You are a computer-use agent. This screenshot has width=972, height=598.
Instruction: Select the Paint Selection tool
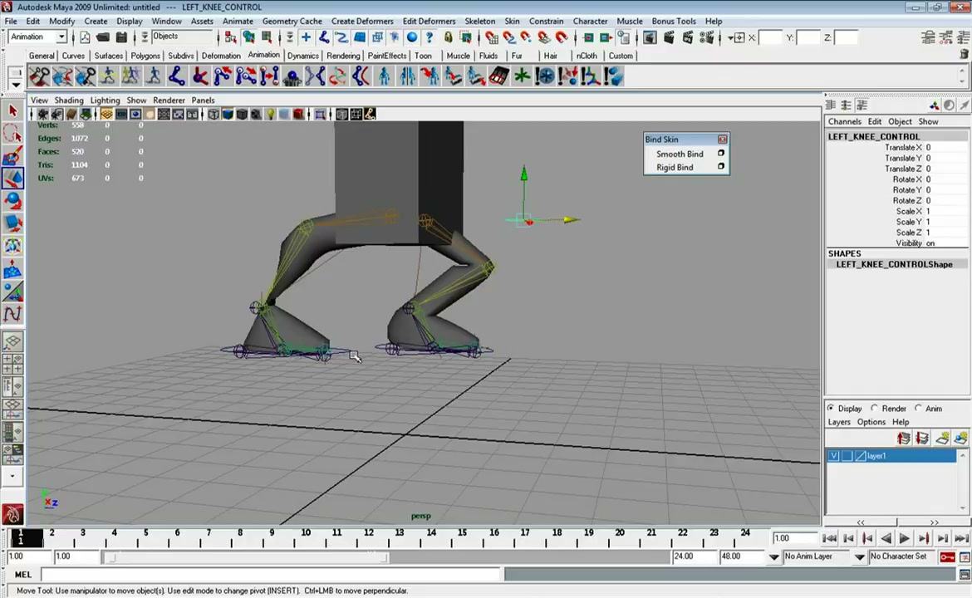12,155
